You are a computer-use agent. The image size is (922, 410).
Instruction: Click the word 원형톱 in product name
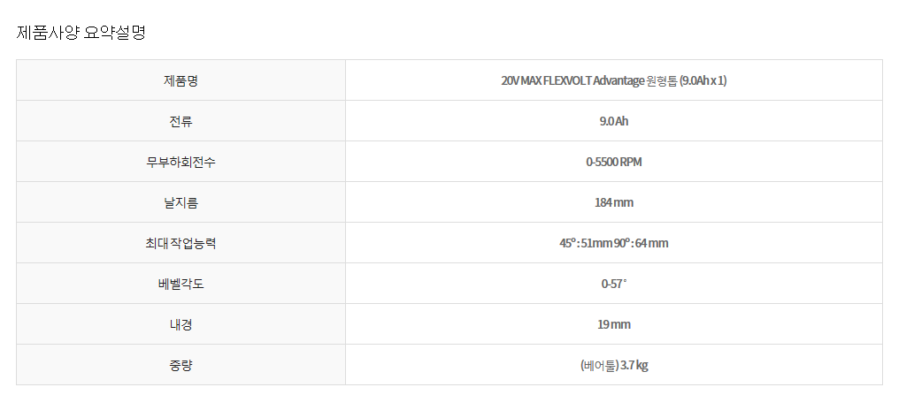pyautogui.click(x=662, y=80)
